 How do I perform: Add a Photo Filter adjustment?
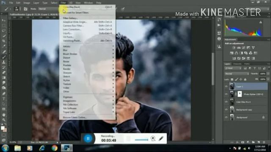(x=246, y=53)
